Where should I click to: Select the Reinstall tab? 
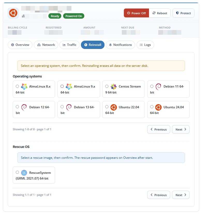(93, 45)
